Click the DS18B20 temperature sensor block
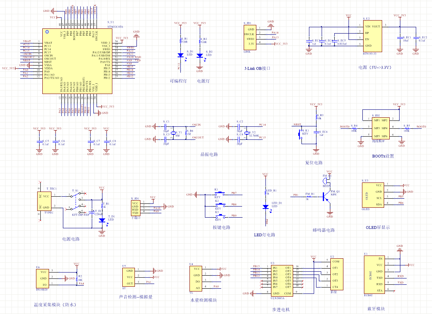The image size is (432, 314). (x=42, y=278)
